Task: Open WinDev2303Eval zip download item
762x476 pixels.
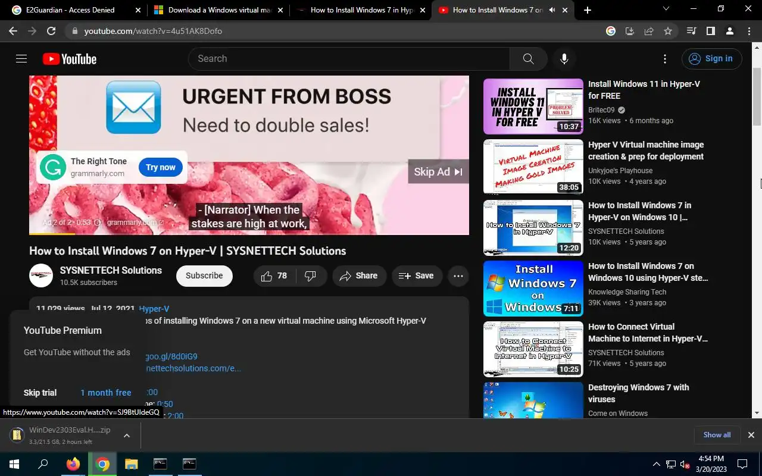Action: pyautogui.click(x=63, y=436)
